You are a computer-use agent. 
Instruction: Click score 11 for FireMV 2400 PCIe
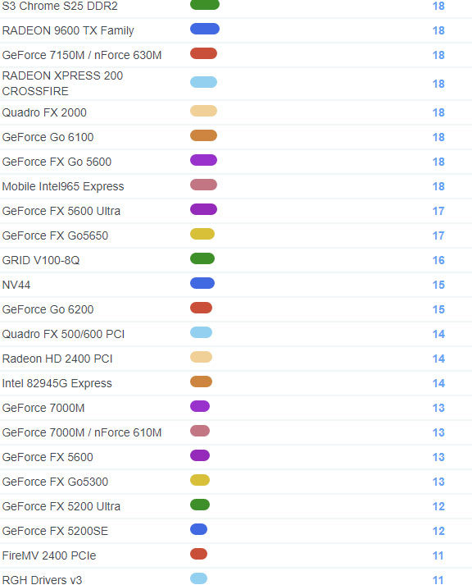438,556
